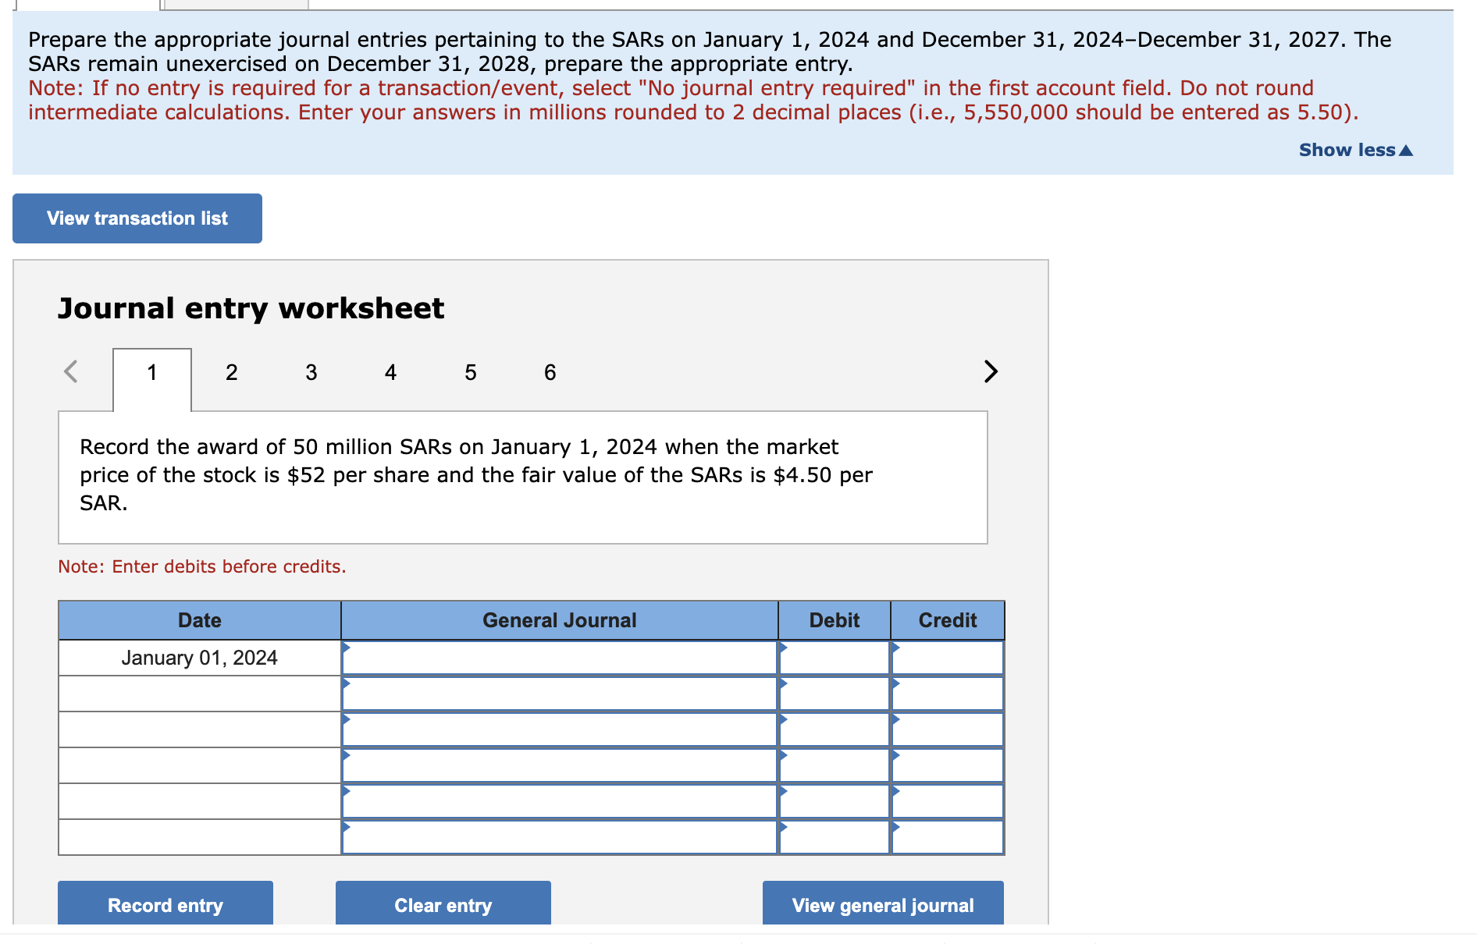Click fourth row Credit input field
This screenshot has width=1477, height=944.
click(948, 765)
